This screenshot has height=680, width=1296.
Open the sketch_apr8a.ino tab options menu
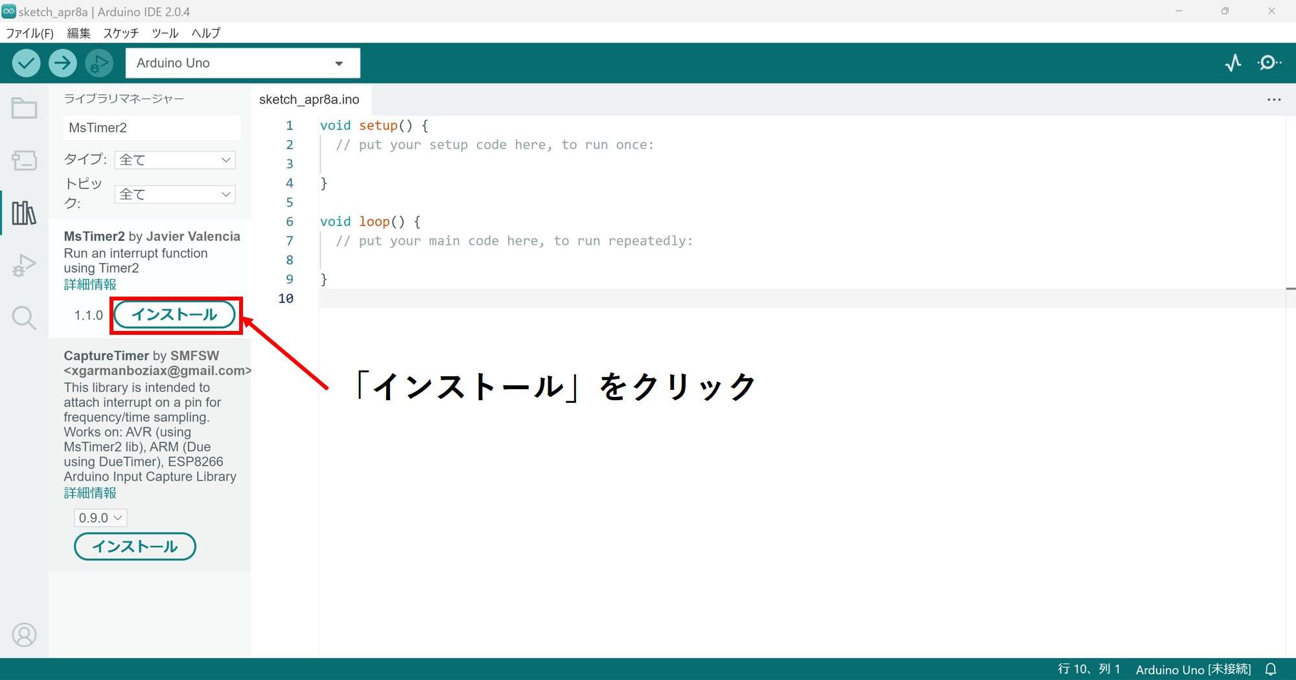click(1274, 99)
